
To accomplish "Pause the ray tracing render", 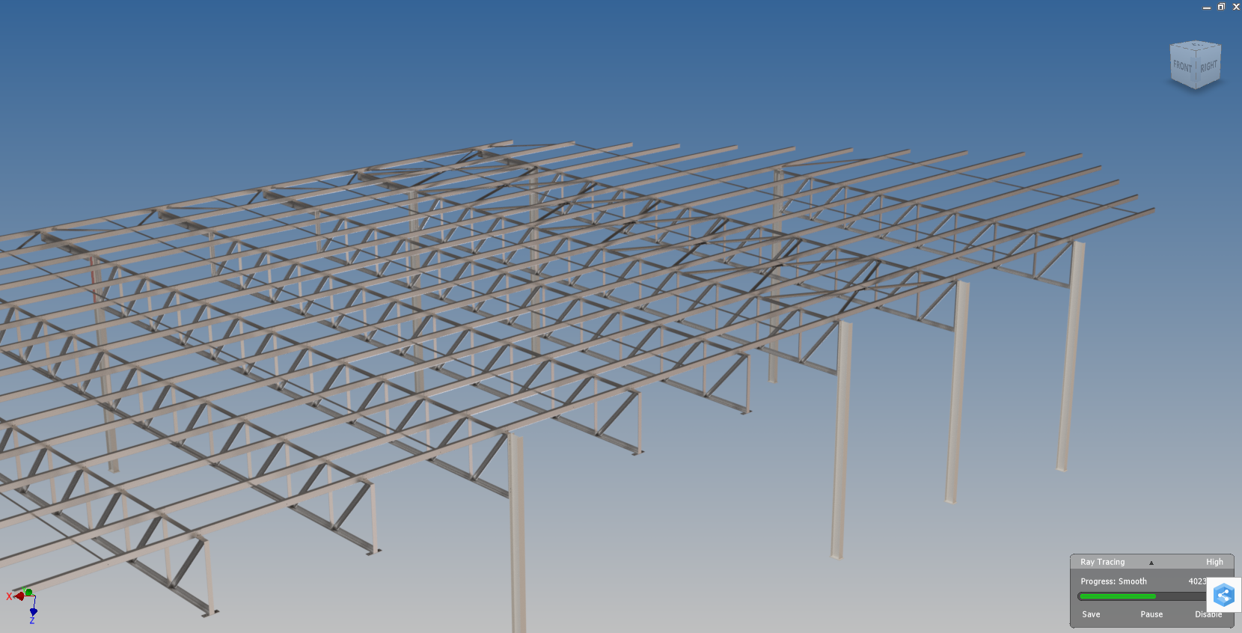I will point(1151,614).
